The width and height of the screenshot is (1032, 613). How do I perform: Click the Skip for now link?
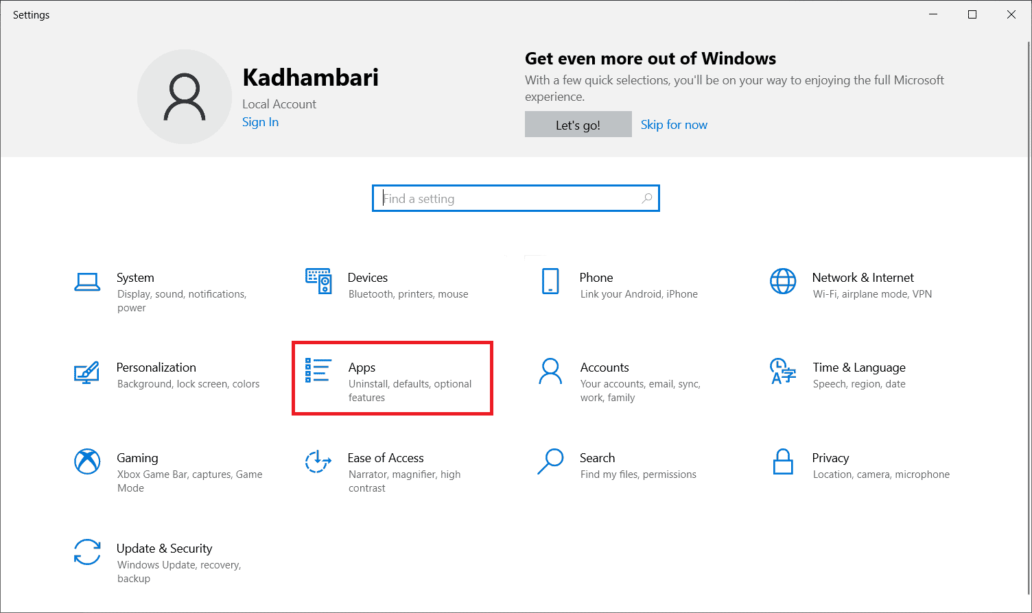674,125
